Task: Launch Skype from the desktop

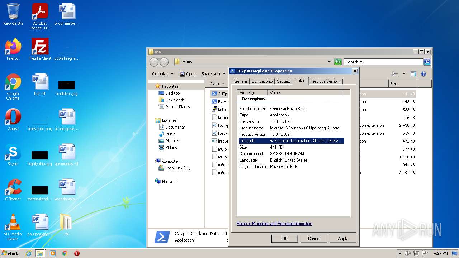Action: (13, 155)
